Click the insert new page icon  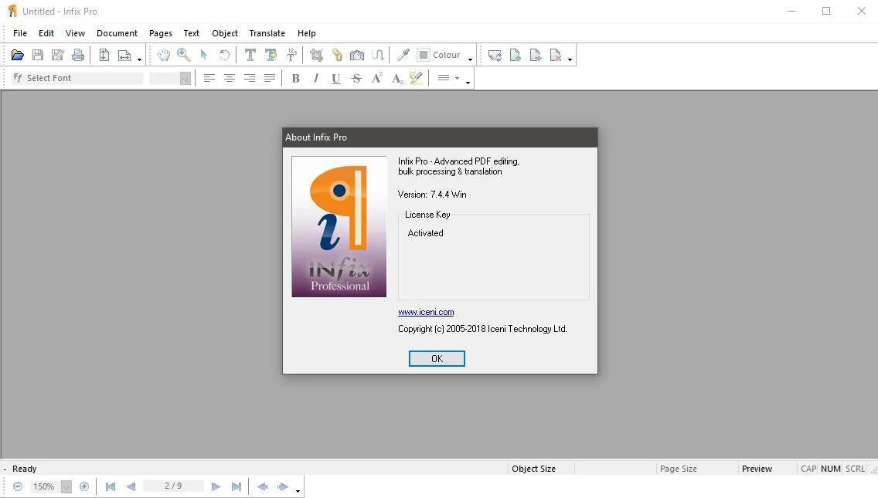coord(516,55)
